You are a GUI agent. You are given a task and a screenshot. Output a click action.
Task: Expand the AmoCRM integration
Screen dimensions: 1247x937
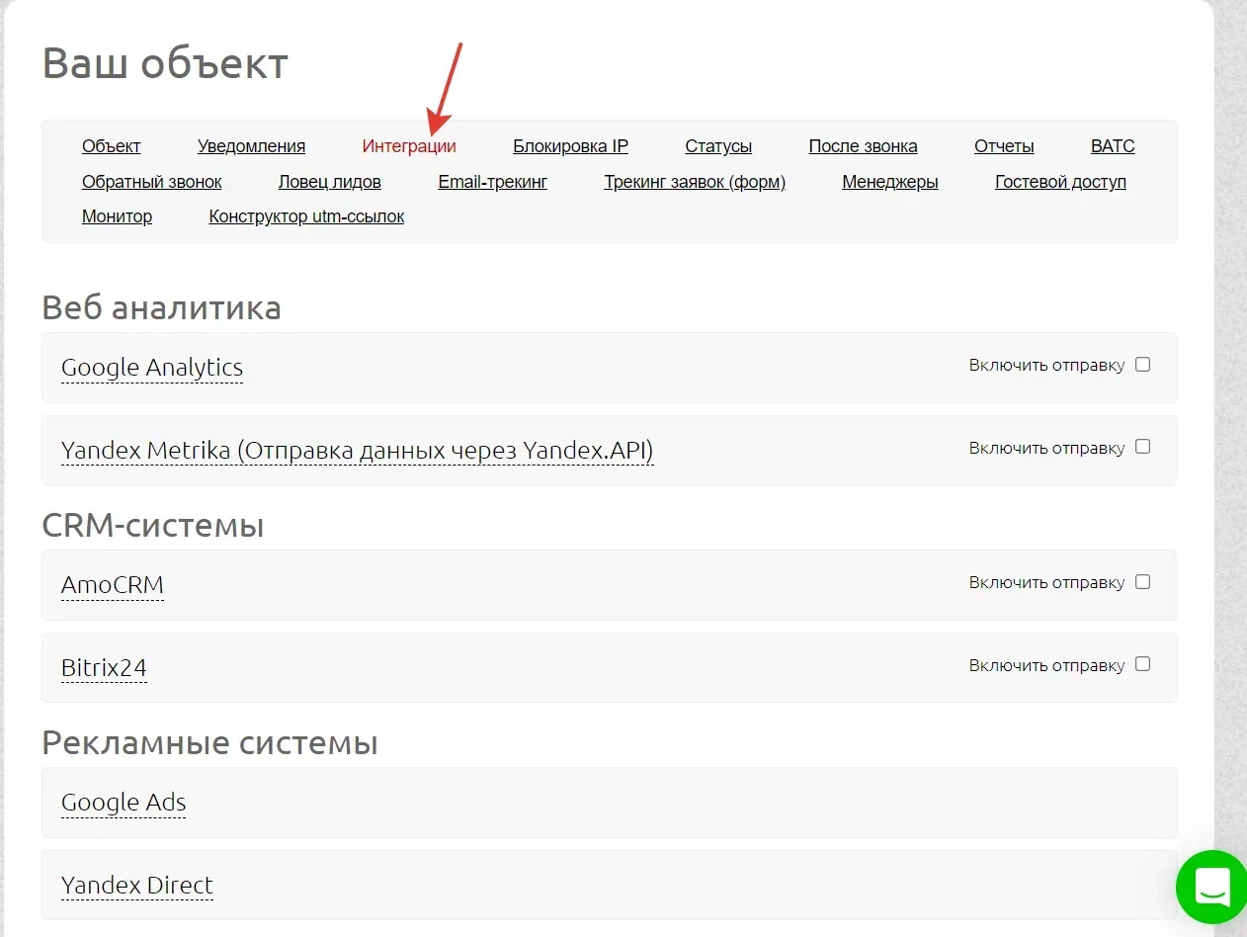pos(113,585)
